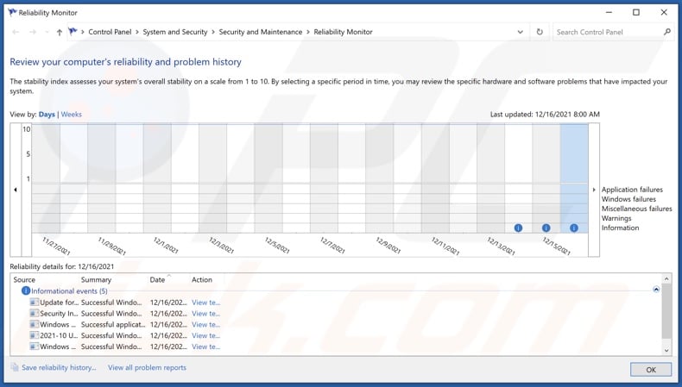682x387 pixels.
Task: View technical details for Update for... row
Action: tap(205, 303)
